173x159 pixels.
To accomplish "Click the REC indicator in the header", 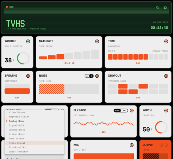I will 10,7.
